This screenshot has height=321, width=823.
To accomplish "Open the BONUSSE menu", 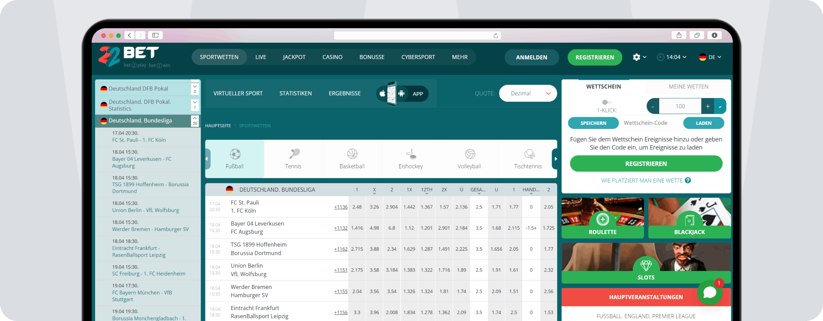I will [x=372, y=57].
